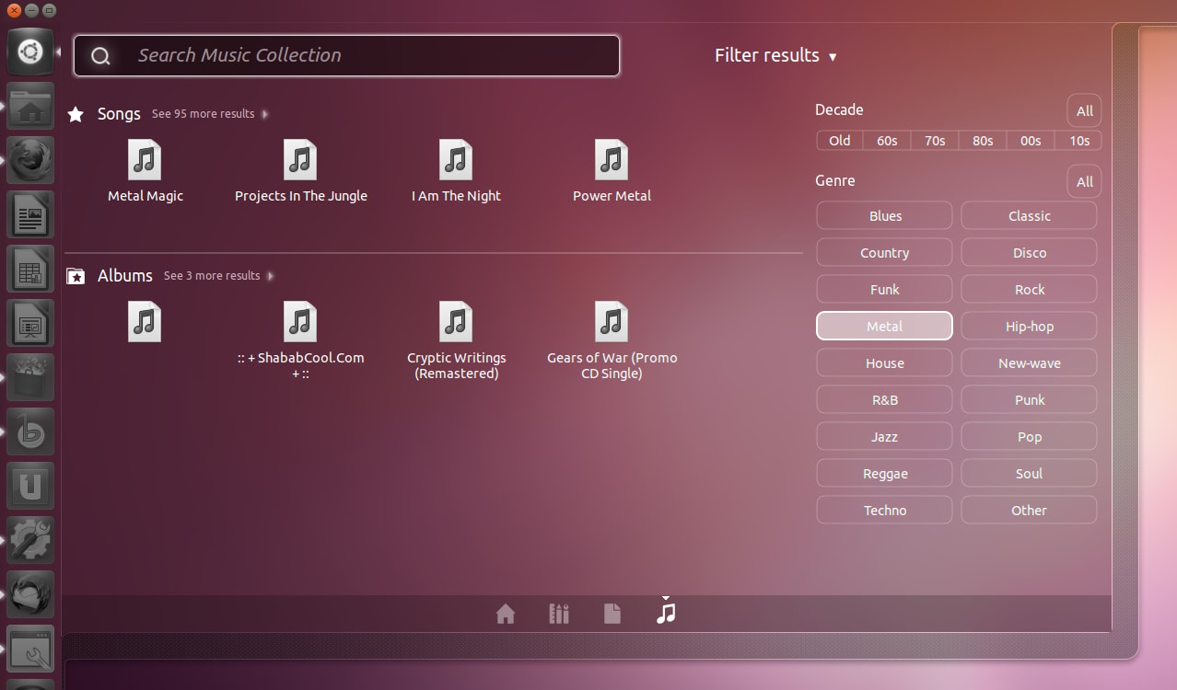Screen dimensions: 1177x690
Task: Focus the Search Music Collection field
Action: [x=346, y=55]
